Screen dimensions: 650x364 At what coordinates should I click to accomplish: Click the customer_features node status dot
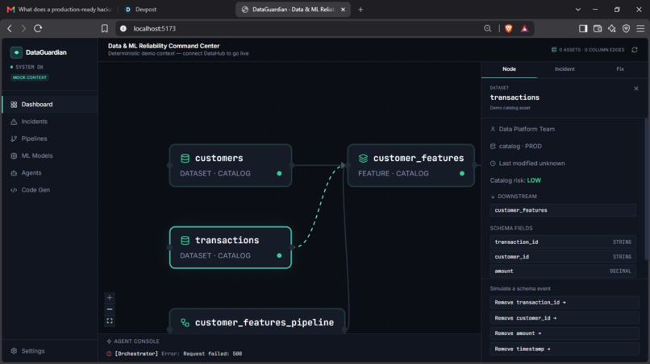(462, 173)
